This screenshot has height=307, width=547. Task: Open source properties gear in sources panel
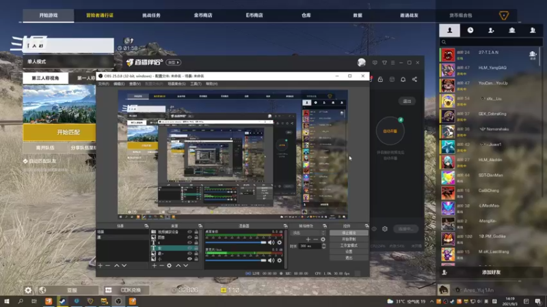coord(169,265)
